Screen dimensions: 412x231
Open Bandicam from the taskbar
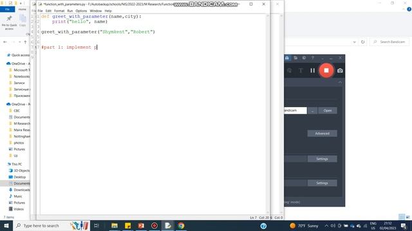[x=154, y=225]
